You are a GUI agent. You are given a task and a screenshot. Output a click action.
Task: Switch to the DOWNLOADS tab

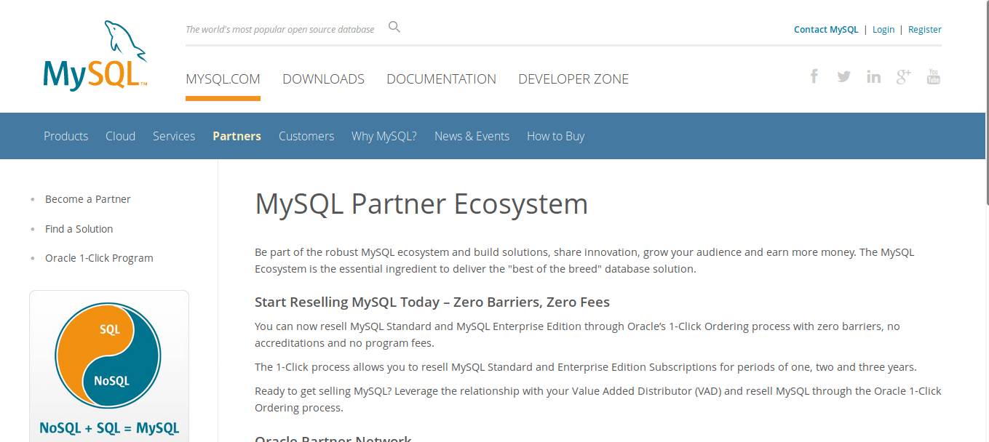[x=323, y=79]
